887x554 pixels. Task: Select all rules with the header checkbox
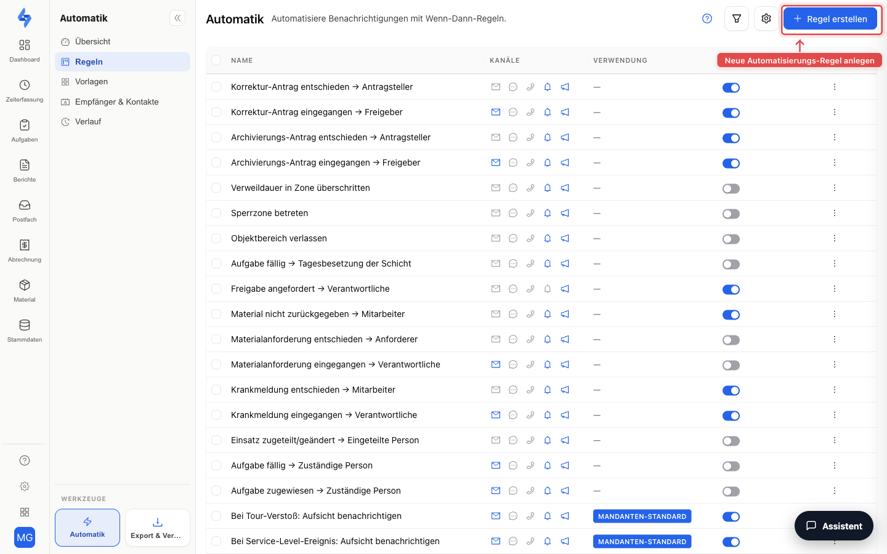coord(216,60)
